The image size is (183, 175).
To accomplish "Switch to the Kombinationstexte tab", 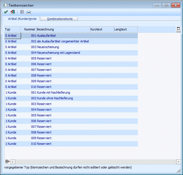I will click(60, 19).
